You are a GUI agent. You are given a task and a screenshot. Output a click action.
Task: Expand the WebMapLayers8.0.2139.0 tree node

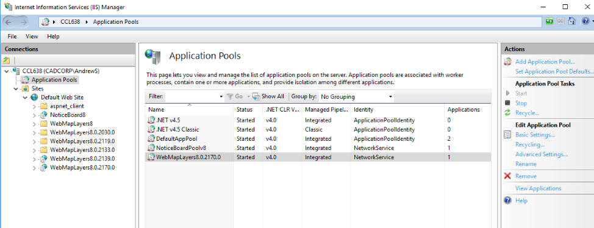click(35, 159)
